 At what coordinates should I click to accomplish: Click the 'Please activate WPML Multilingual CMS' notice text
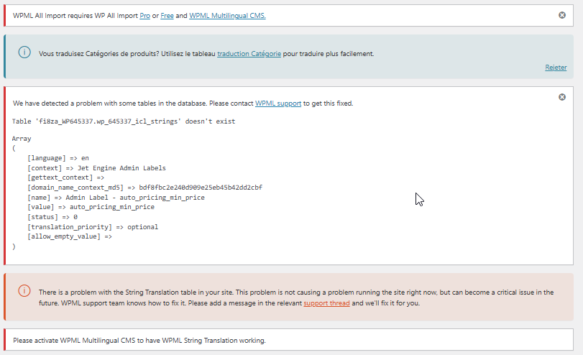coord(139,341)
